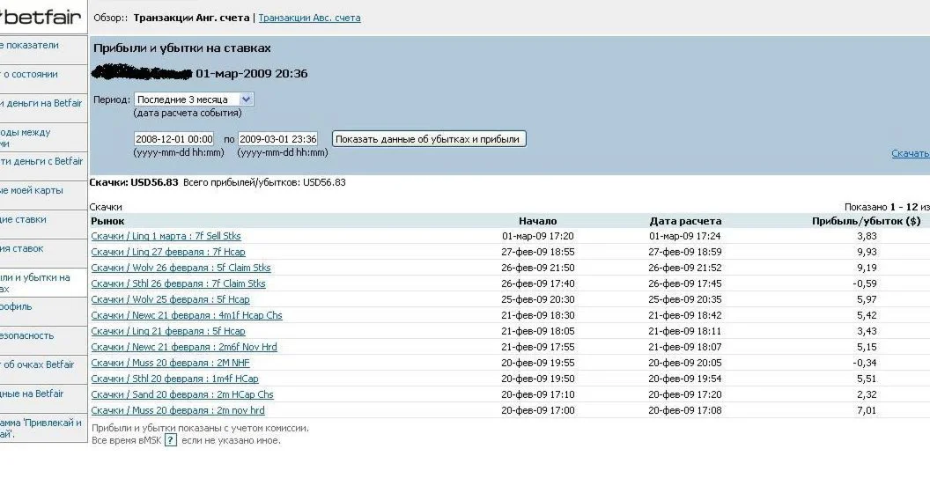Open Скачки / Muss 20 февраля 2M NHF
Screen dimensions: 930x493
coord(170,363)
